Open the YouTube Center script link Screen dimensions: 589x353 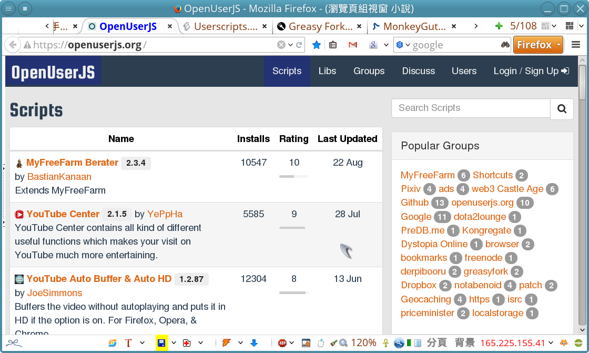coord(63,214)
